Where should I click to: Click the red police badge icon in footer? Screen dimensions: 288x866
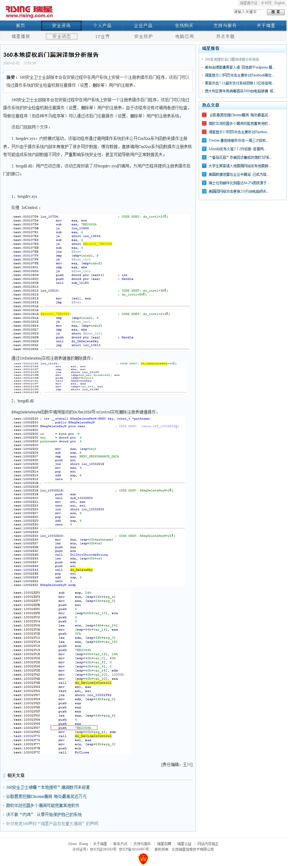(x=144, y=859)
